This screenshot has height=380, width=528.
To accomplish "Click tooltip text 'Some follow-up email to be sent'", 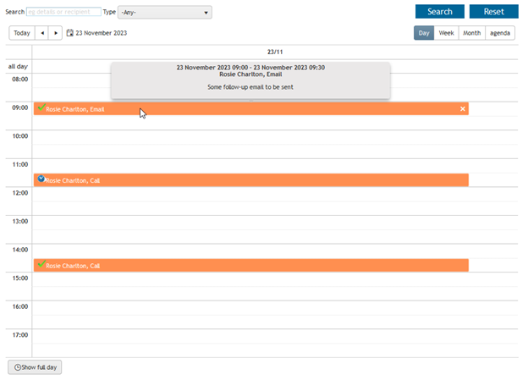I will pos(250,87).
